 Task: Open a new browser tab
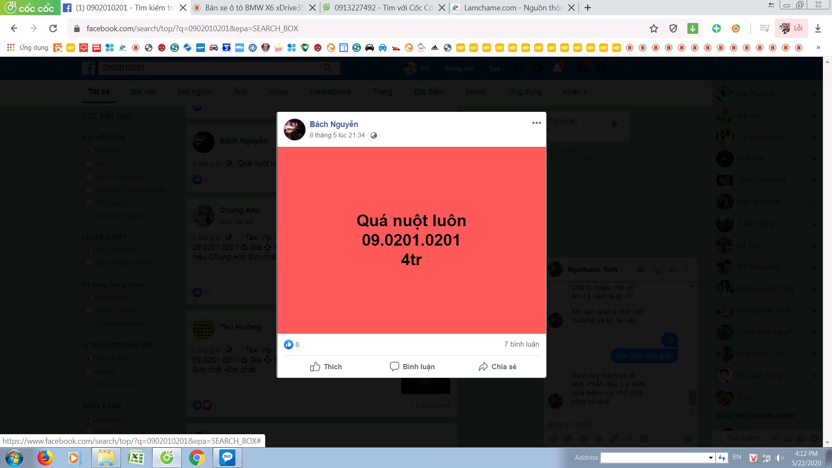coord(588,8)
